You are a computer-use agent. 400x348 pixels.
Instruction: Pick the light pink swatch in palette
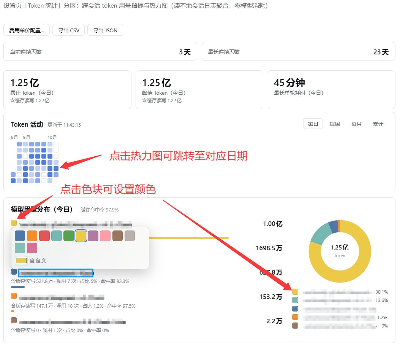click(x=105, y=236)
